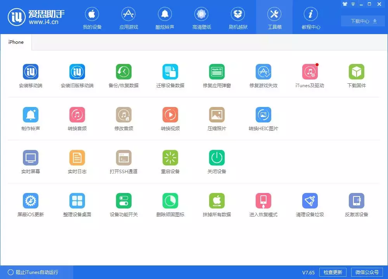This screenshot has width=388, height=279.
Task: Toggle 阻止iTunes自动运行 option
Action: pyautogui.click(x=33, y=272)
